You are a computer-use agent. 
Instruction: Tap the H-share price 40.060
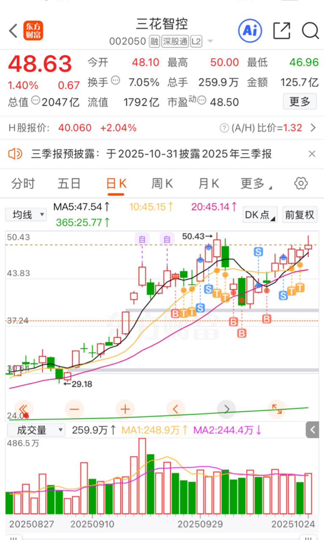(75, 128)
